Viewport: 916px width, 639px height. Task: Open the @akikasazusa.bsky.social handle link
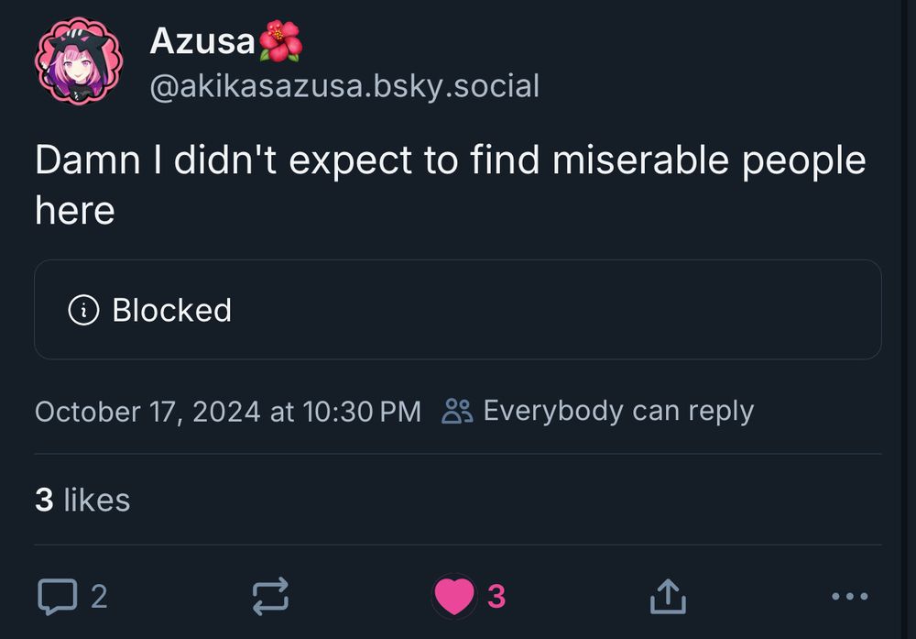click(x=343, y=86)
